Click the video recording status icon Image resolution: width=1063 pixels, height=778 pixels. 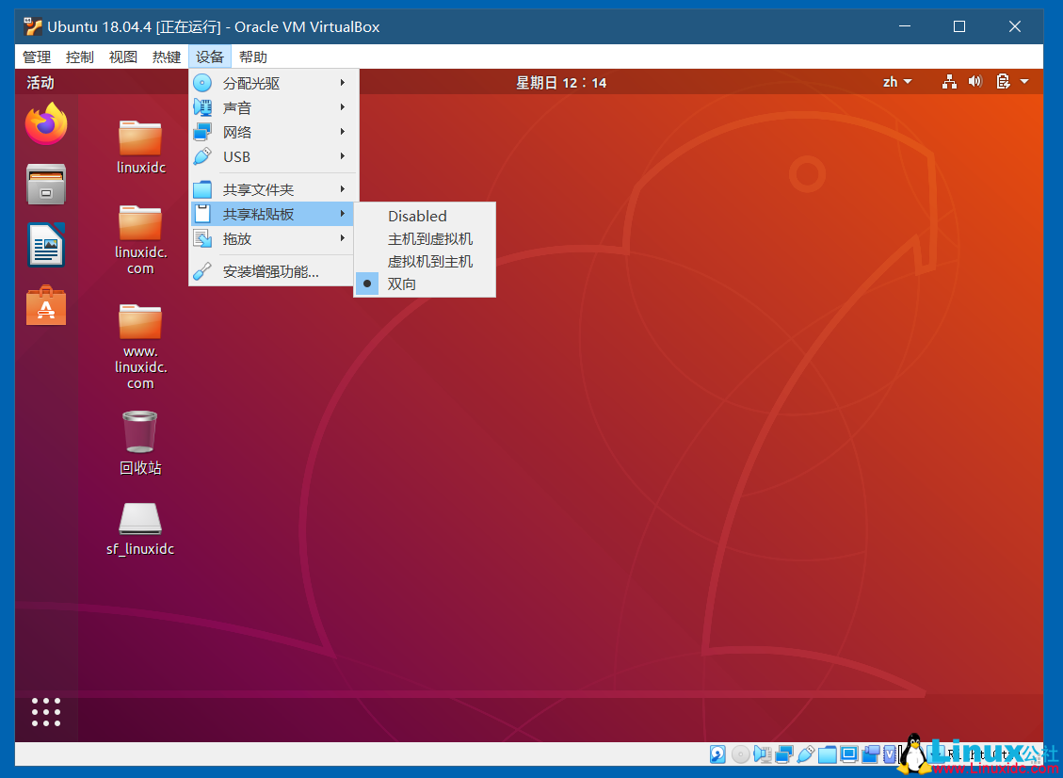point(871,754)
